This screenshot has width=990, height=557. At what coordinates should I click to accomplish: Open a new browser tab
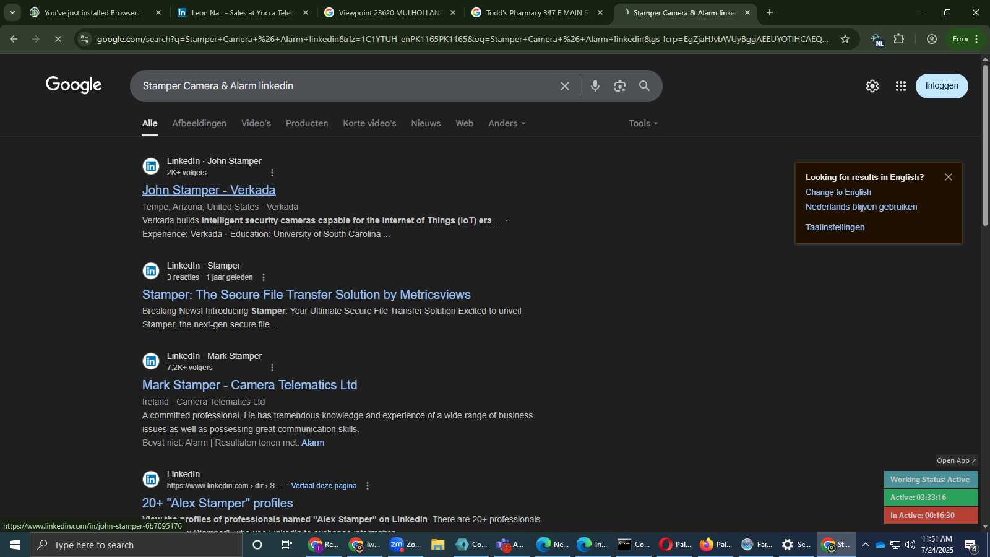[769, 12]
